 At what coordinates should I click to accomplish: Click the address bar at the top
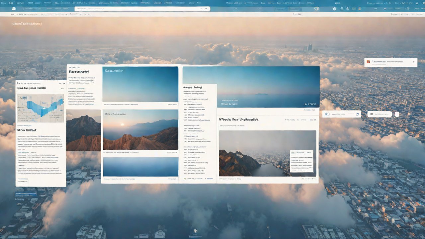click(x=142, y=9)
